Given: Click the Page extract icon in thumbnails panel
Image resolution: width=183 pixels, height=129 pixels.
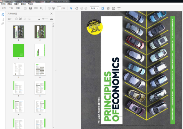Looking at the screenshot, I should [20, 19].
